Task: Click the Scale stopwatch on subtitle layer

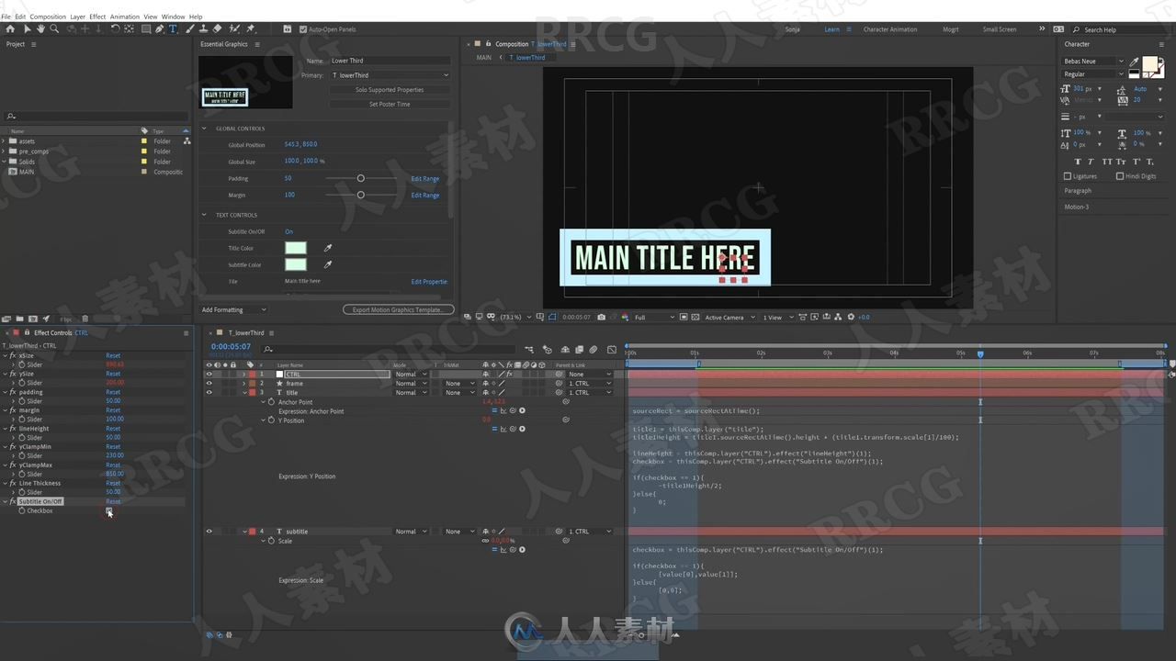Action: pos(271,541)
